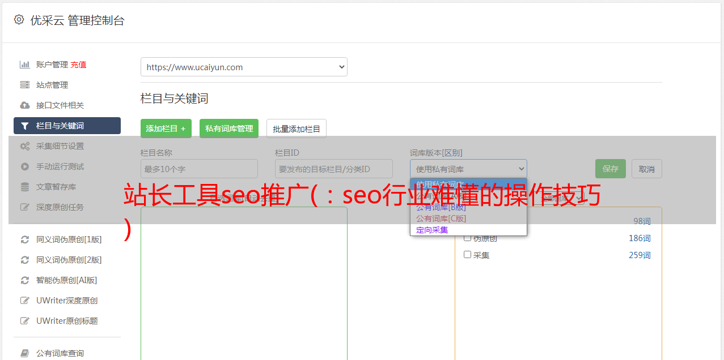This screenshot has width=724, height=360.
Task: Open the 词库版本 select showing 使用私有词库
Action: (x=468, y=169)
